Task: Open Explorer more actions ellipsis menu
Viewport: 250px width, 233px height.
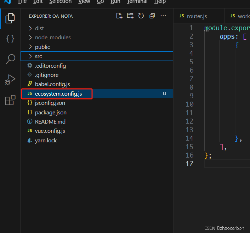Action: 163,16
